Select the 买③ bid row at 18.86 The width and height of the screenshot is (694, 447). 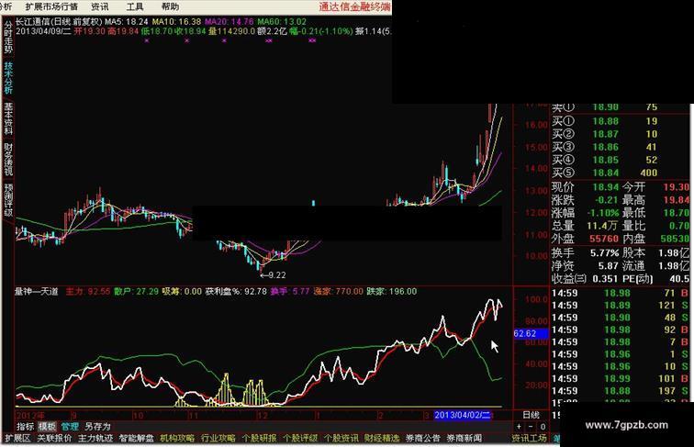tap(604, 147)
